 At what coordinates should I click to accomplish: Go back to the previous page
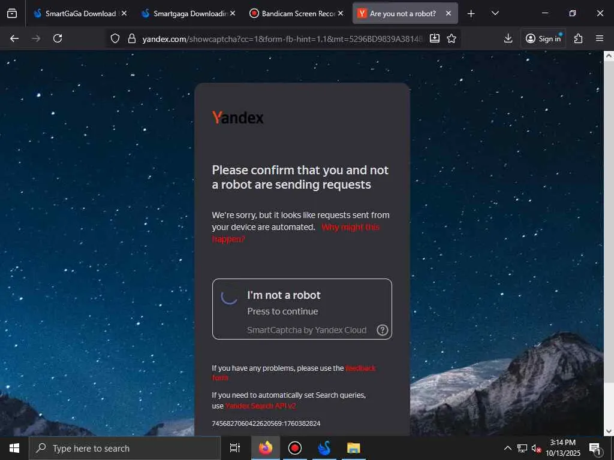coord(14,38)
